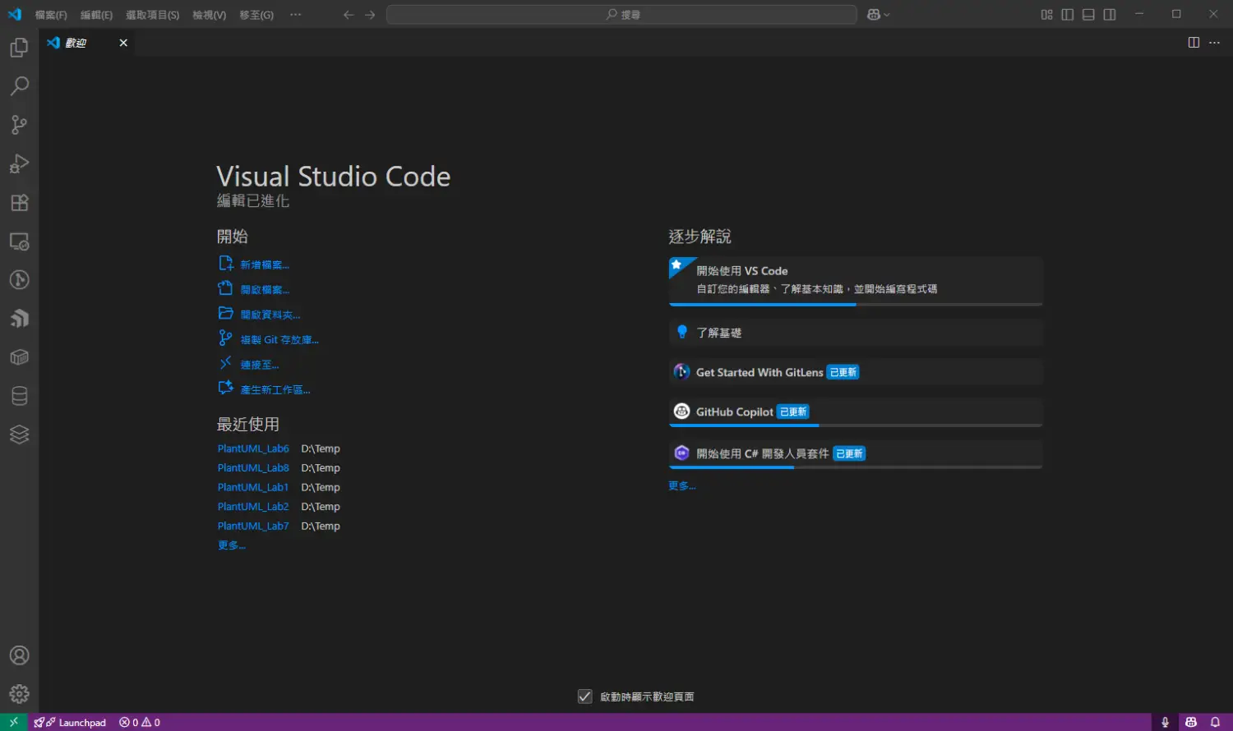This screenshot has width=1233, height=731.
Task: Toggle 啟動時顯示歡迎頁面 checkbox
Action: pos(585,697)
